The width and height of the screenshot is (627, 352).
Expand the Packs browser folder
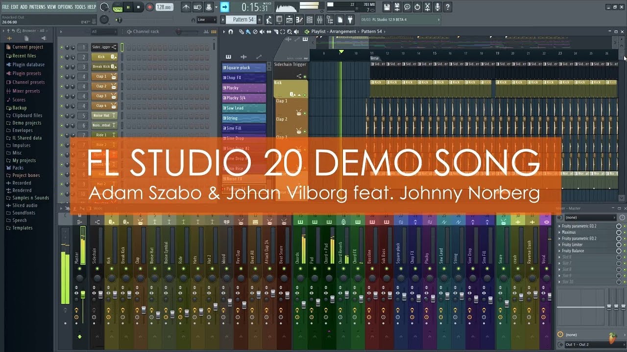pyautogui.click(x=18, y=168)
